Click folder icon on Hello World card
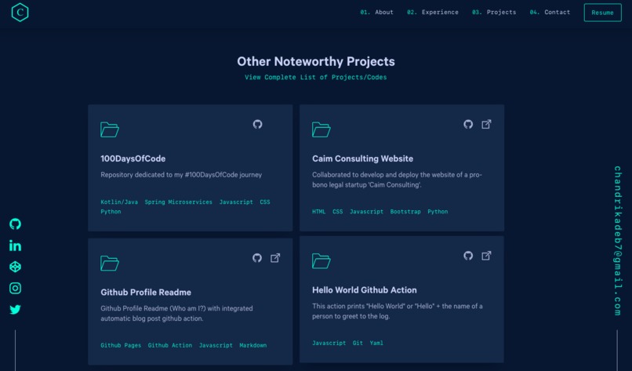This screenshot has height=371, width=632. tap(321, 261)
